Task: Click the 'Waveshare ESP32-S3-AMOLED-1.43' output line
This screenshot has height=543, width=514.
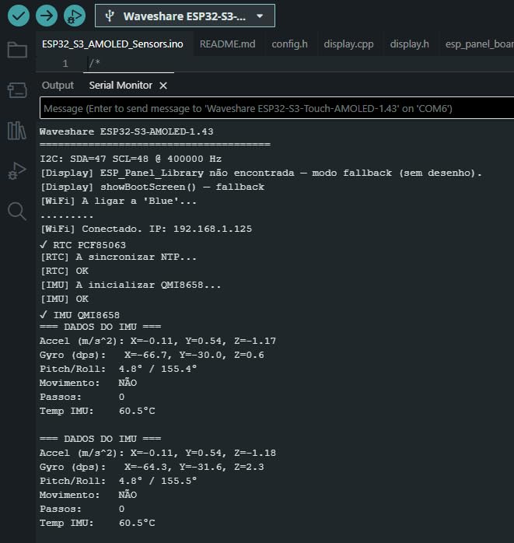Action: pyautogui.click(x=126, y=131)
